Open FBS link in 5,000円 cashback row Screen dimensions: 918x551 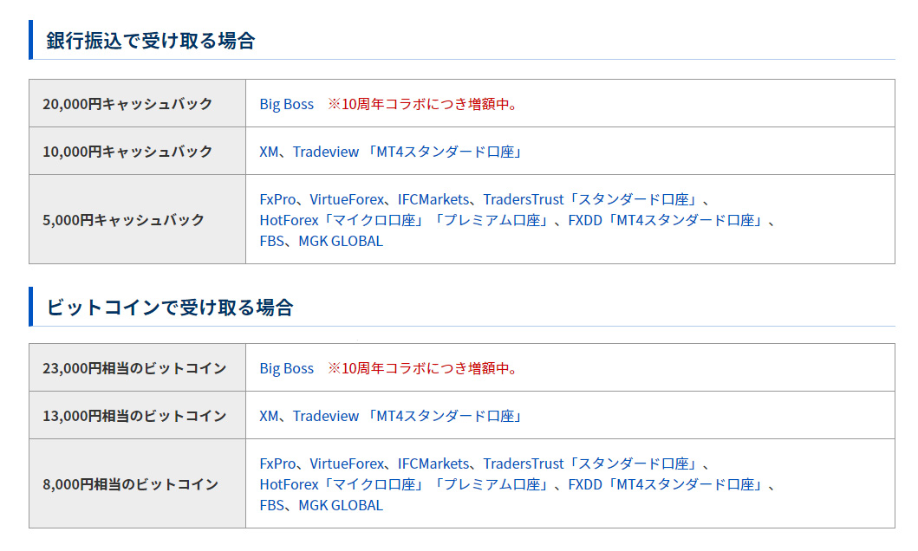271,241
